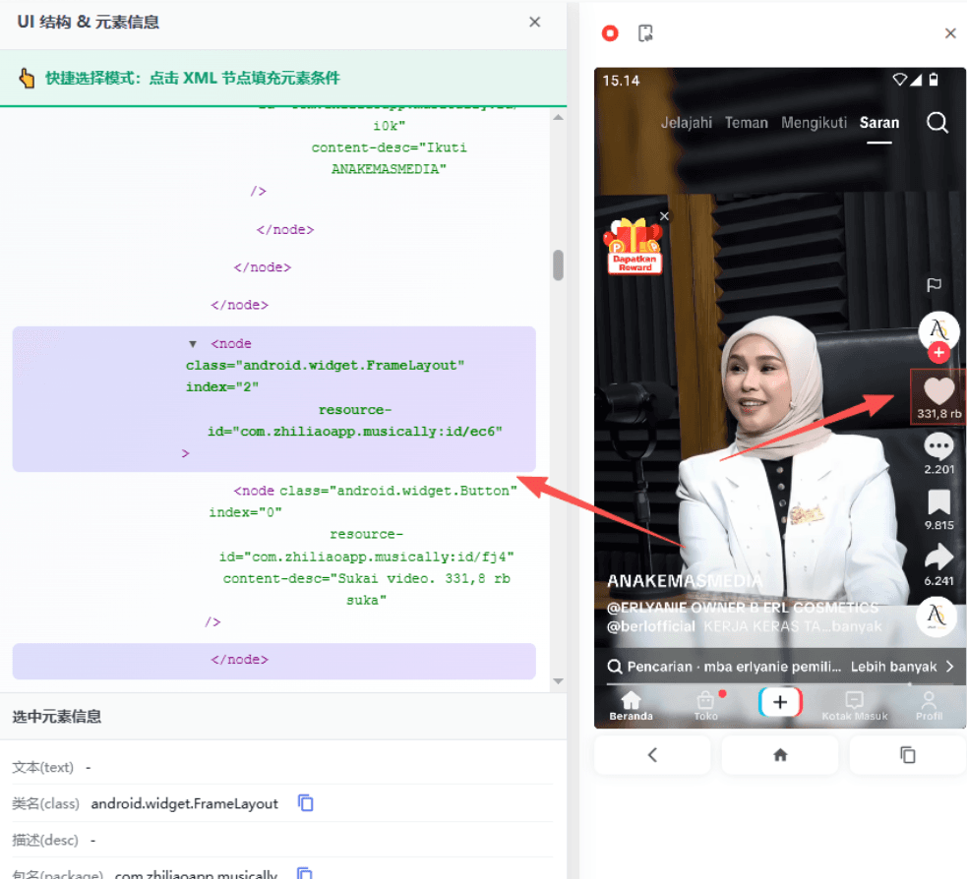Collapse the FrameLayout node triangle
The height and width of the screenshot is (879, 967).
point(193,344)
